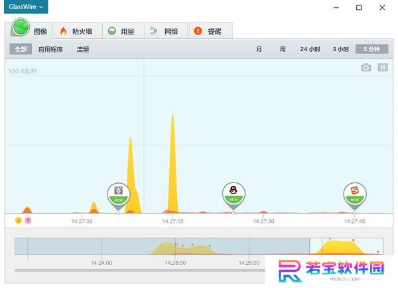The image size is (398, 288).
Task: Click the green usage circle icon
Action: (111, 31)
